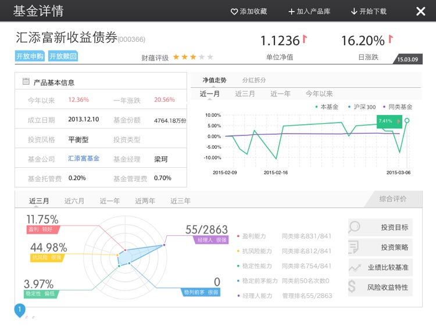This screenshot has width=436, height=327.
Task: Click the 管理排名55/2863 text
Action: coord(307,296)
